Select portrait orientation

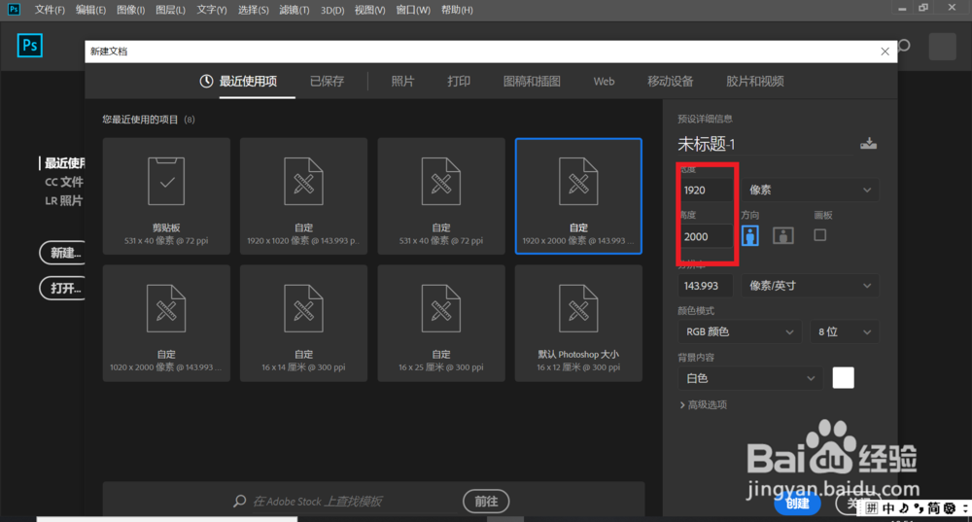tap(750, 235)
